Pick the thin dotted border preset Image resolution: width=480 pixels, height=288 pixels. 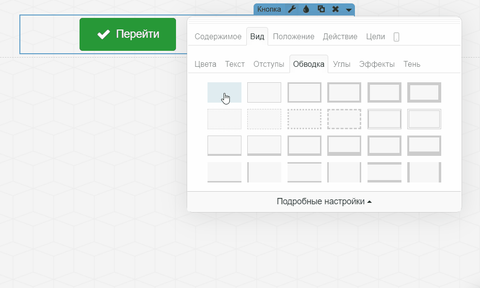[224, 119]
